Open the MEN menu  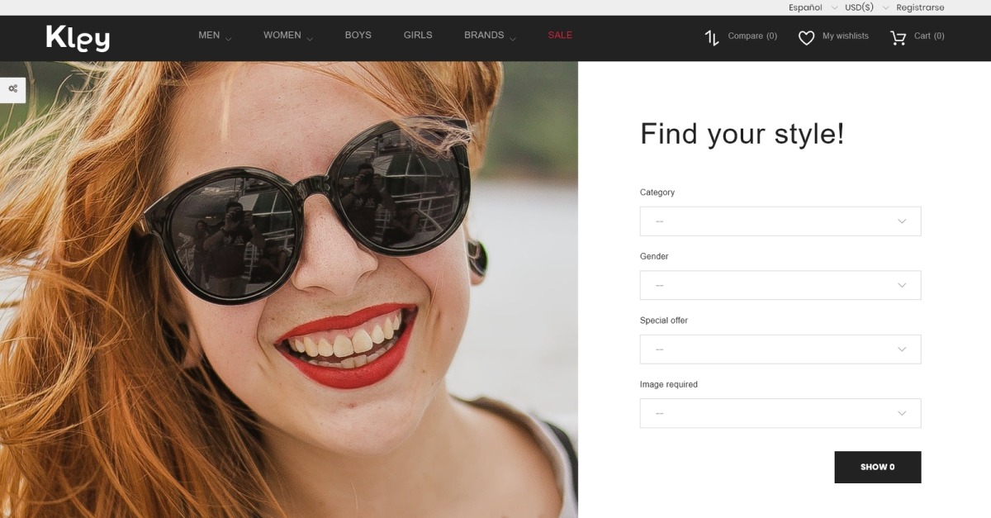209,36
